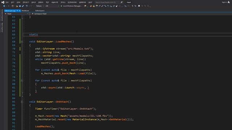232x130 pixels.
Task: Open the EDIT menu
Action: [13, 3]
